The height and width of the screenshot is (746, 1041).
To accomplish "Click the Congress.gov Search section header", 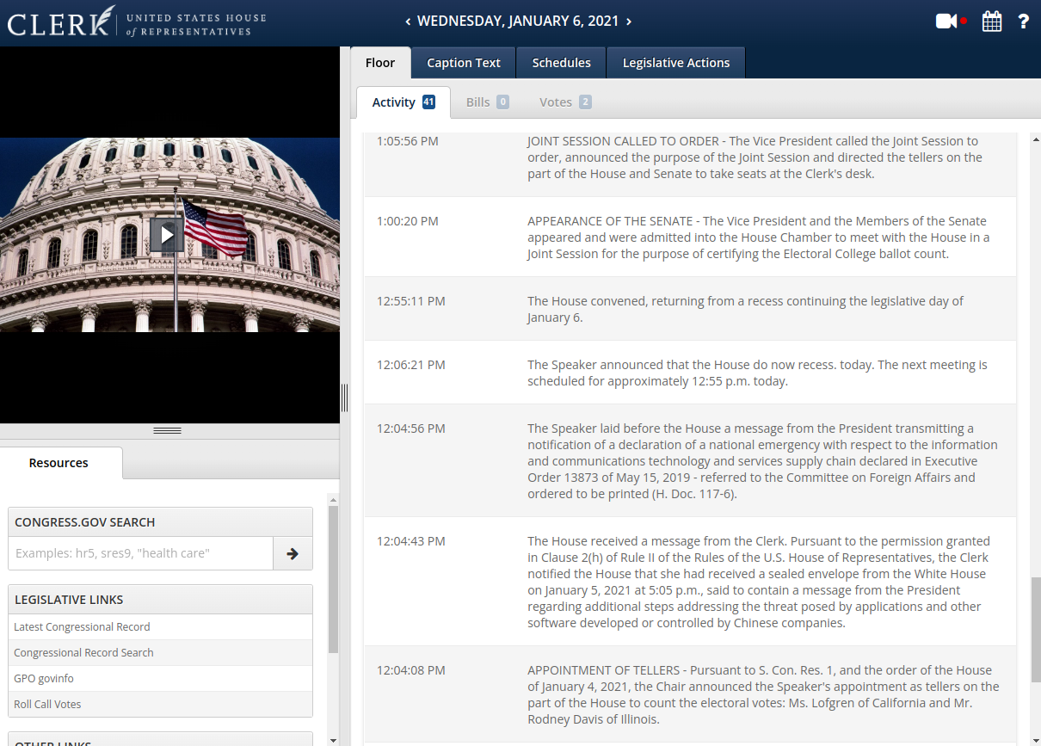I will tap(160, 522).
